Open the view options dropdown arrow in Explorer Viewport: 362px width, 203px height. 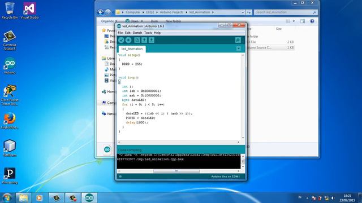pos(294,21)
